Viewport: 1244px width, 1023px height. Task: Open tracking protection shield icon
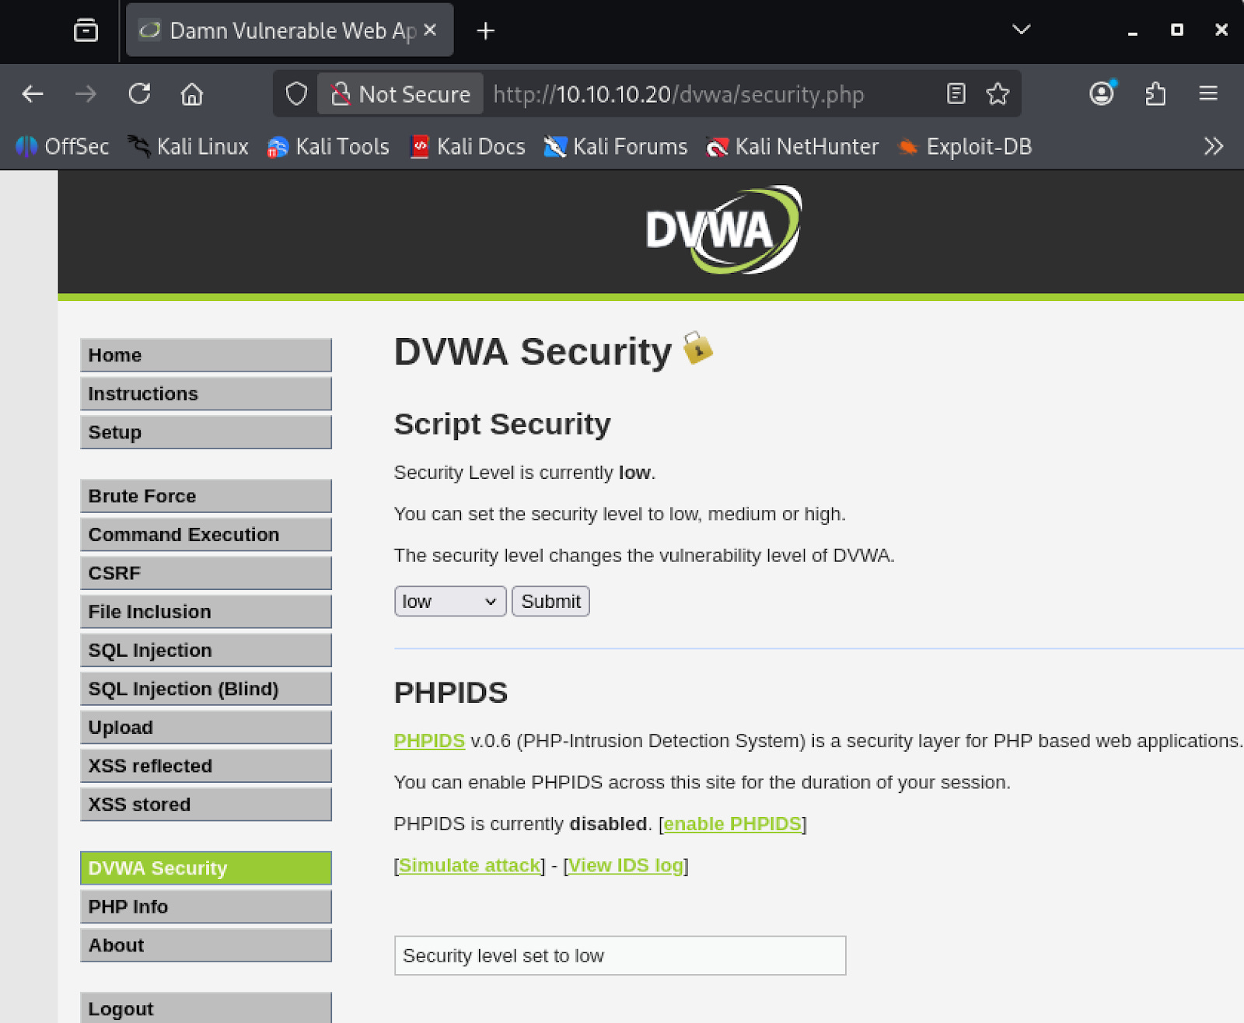296,94
